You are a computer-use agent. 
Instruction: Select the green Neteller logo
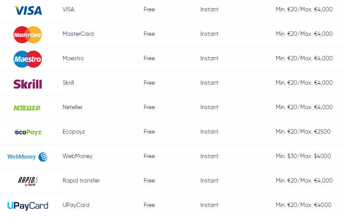point(27,108)
